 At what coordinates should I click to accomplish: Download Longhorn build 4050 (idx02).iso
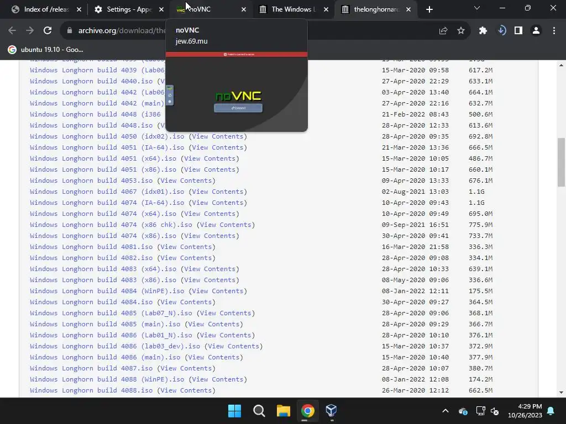(x=107, y=136)
